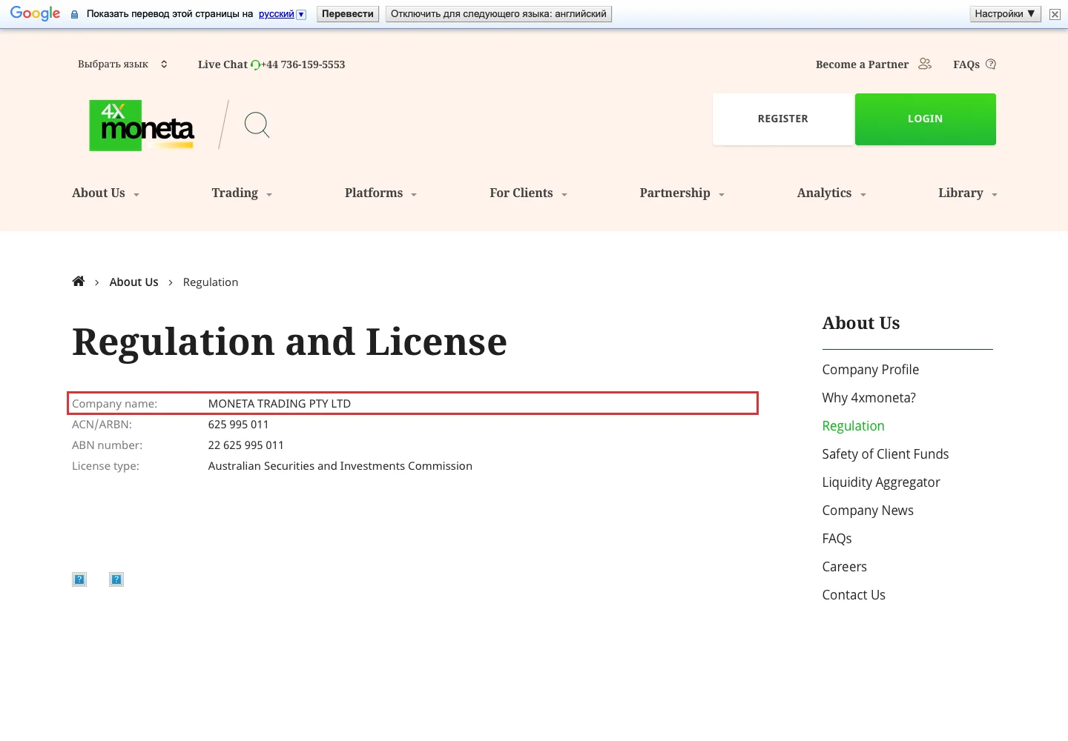1068x741 pixels.
Task: Click the Become a Partner people icon
Action: click(924, 64)
